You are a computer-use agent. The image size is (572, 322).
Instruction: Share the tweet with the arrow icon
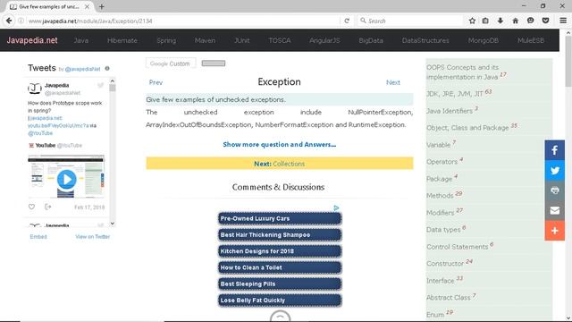click(47, 207)
